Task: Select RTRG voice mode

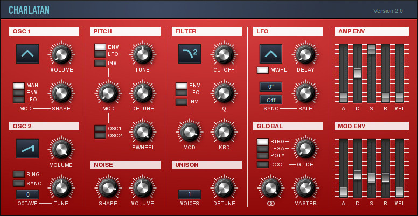Action: (262, 142)
